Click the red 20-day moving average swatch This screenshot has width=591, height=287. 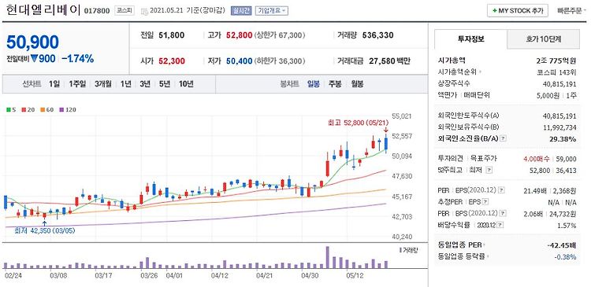point(24,110)
